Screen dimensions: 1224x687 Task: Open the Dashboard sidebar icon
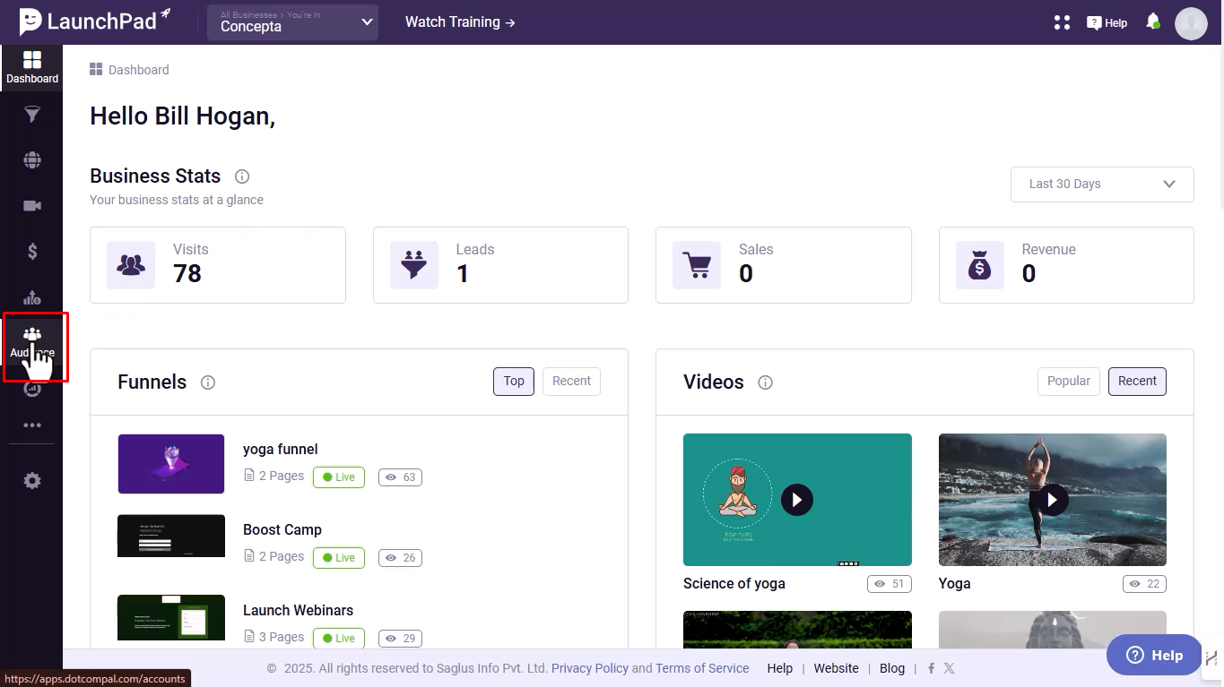(32, 67)
